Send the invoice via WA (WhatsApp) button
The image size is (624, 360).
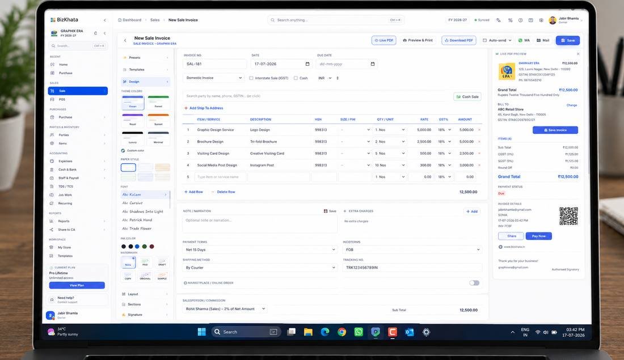tap(524, 40)
